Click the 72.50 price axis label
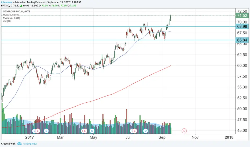Image resolution: width=250 pixels, height=147 pixels. pyautogui.click(x=242, y=11)
